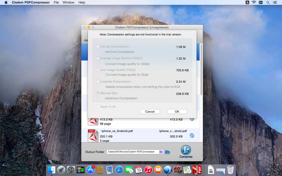Click the 238.9 KB size estimate
The image size is (282, 176).
pos(182,94)
